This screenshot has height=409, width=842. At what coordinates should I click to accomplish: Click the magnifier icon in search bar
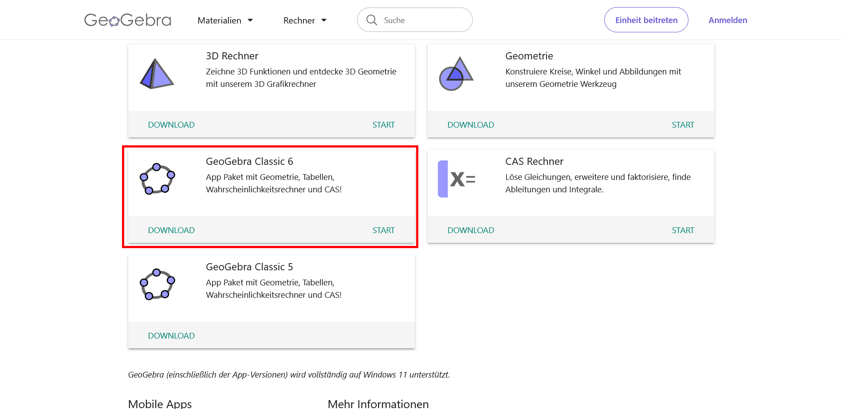372,20
